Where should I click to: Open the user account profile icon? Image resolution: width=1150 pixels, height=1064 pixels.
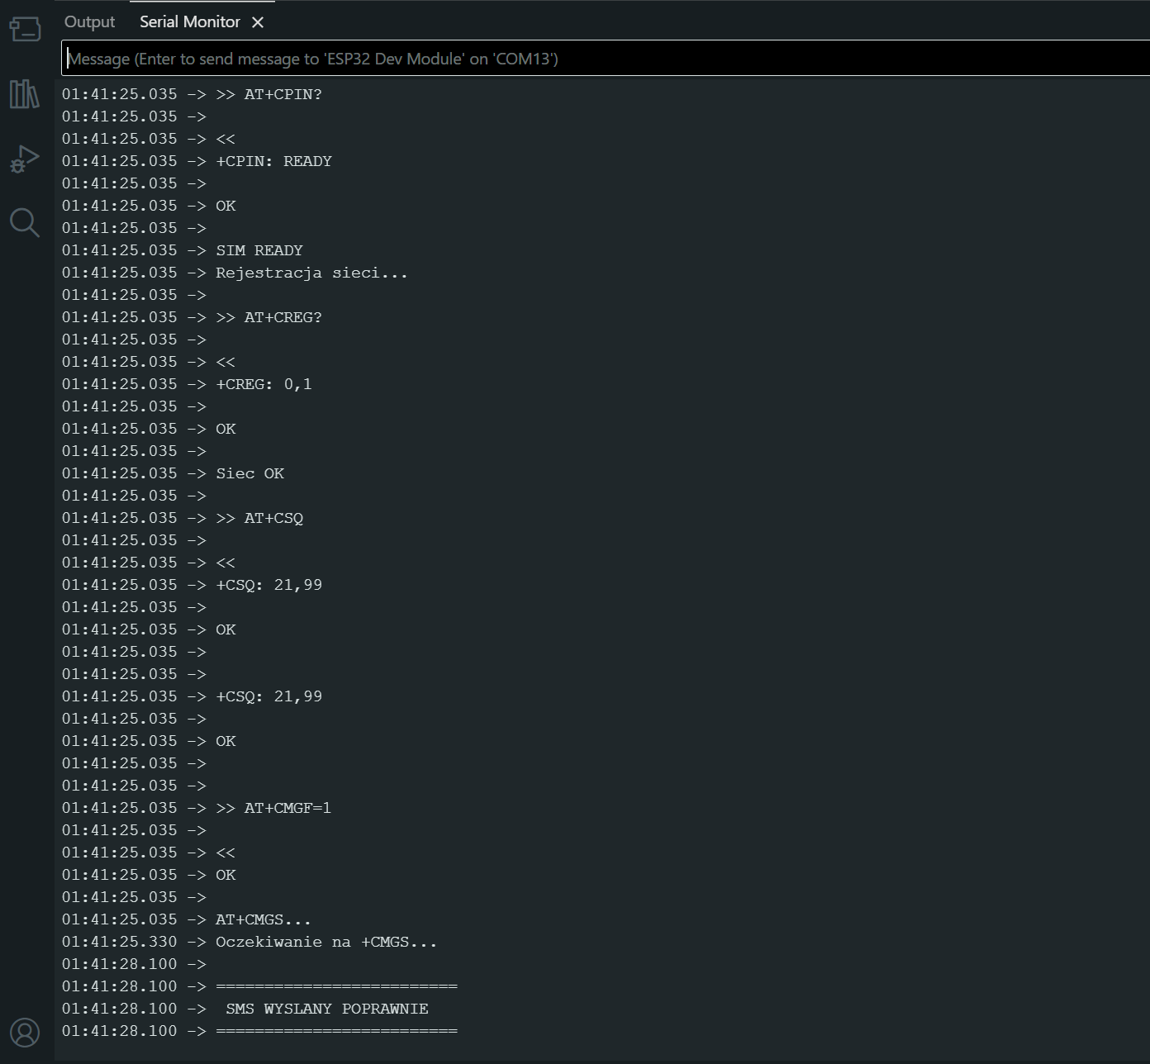(25, 1033)
